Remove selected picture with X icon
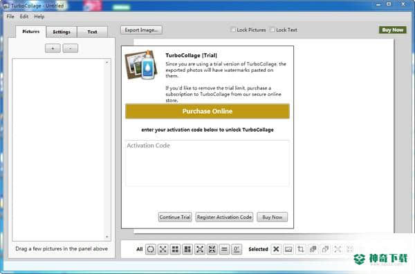Image resolution: width=415 pixels, height=274 pixels. pyautogui.click(x=276, y=249)
